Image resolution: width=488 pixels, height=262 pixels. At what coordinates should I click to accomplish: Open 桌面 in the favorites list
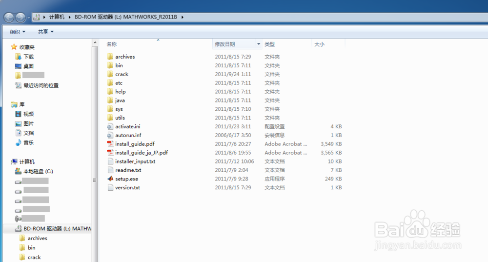click(x=29, y=66)
